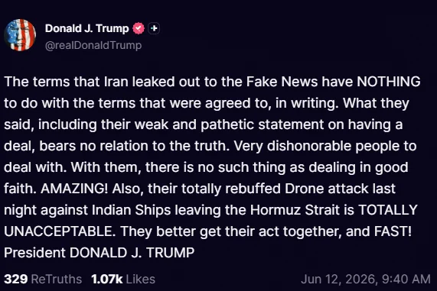This screenshot has height=291, width=437.
Task: Click the 9:40 AM time text
Action: click(x=406, y=279)
